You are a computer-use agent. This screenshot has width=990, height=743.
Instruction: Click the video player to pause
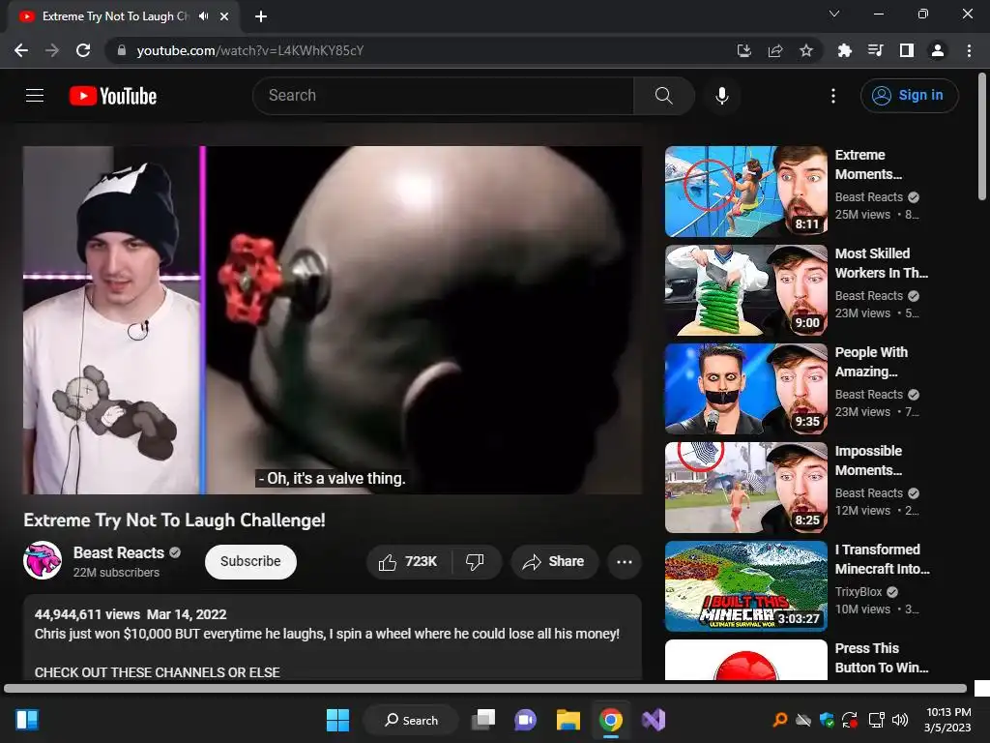coord(333,319)
